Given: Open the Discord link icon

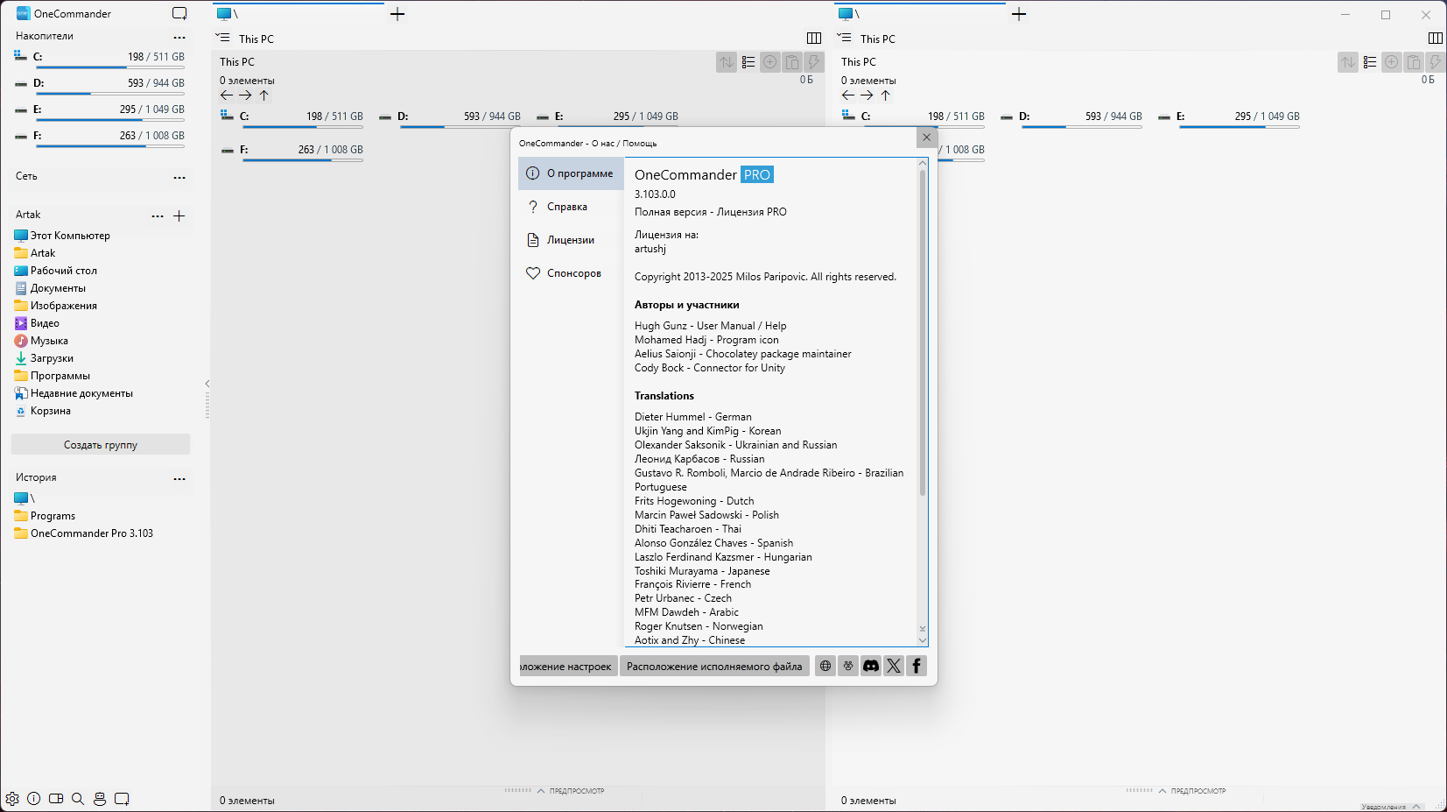Looking at the screenshot, I should coord(871,666).
